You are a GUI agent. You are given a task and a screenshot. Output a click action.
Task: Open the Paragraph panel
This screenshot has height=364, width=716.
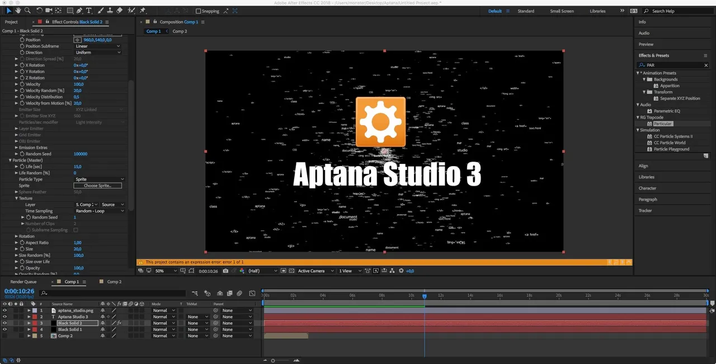coord(648,200)
